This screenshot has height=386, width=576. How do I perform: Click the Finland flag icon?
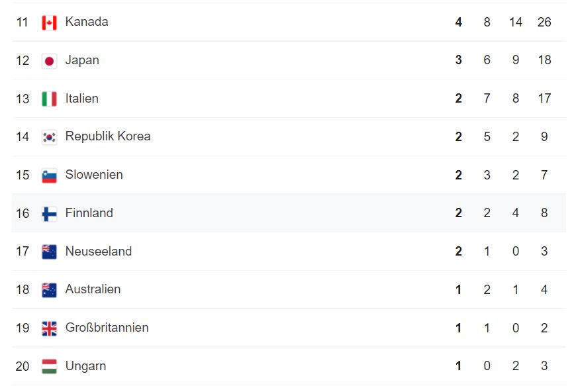click(49, 214)
